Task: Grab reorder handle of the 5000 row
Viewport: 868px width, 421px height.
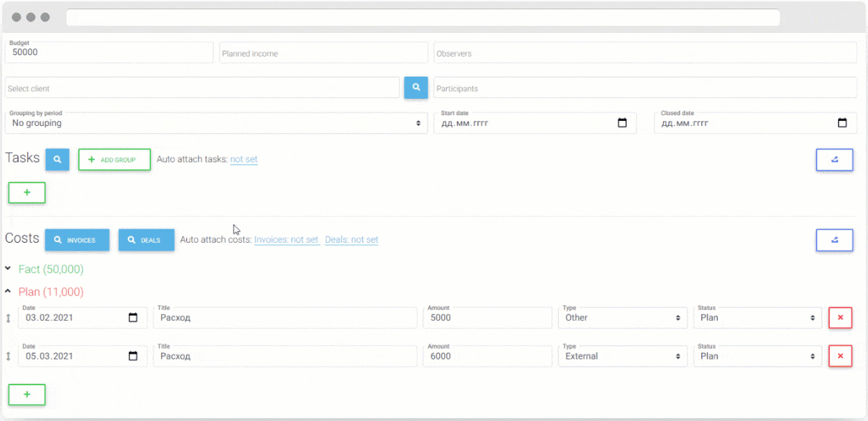Action: coord(9,318)
